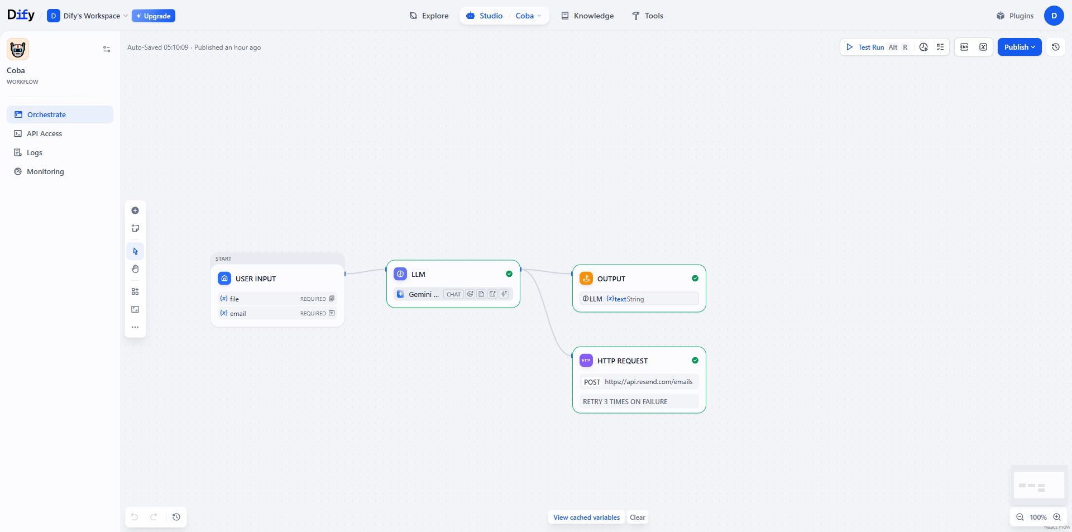Open the ENV environment variables panel
The image size is (1072, 532).
tap(964, 47)
